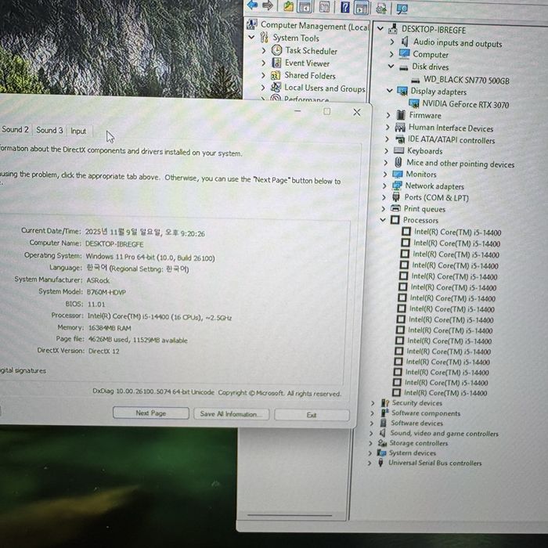Image resolution: width=548 pixels, height=548 pixels.
Task: Click the Next Page button
Action: (151, 413)
